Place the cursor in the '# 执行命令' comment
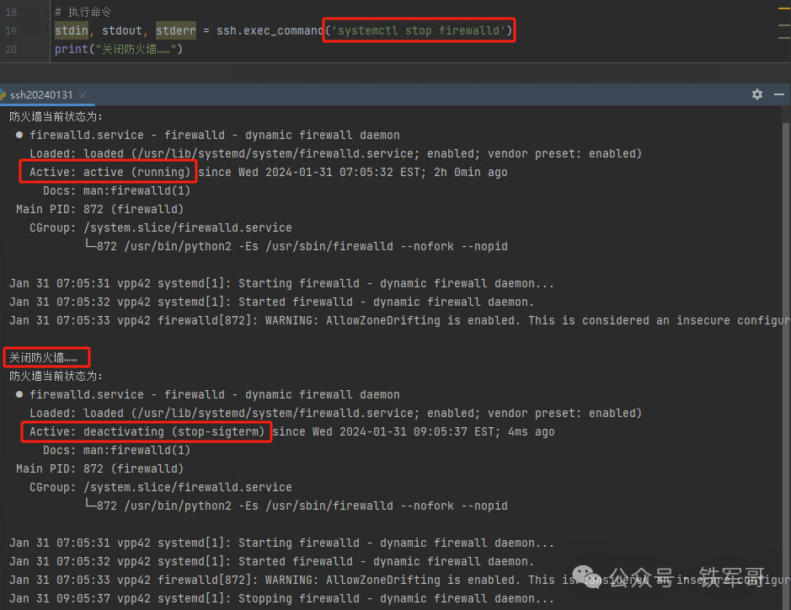This screenshot has height=610, width=791. click(83, 12)
